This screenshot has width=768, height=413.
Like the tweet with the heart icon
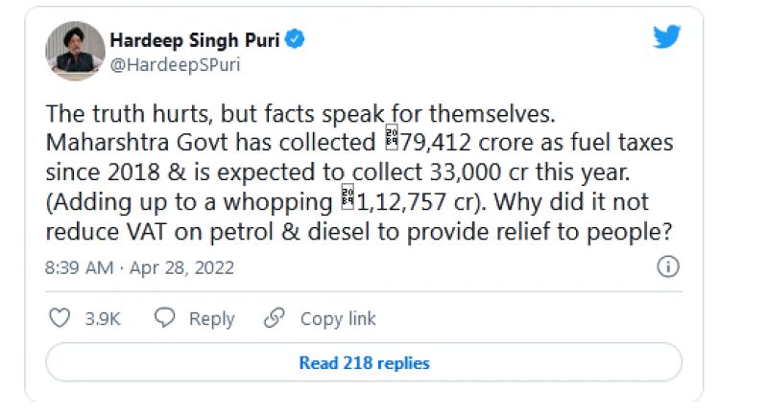click(60, 318)
